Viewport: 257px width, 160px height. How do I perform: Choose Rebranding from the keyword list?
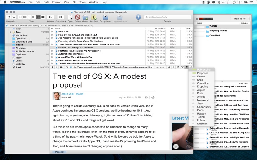(x=204, y=70)
